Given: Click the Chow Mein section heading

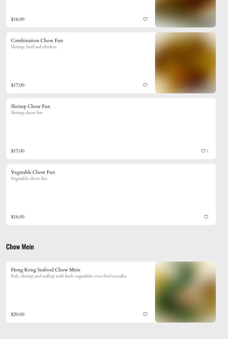Looking at the screenshot, I should point(20,246).
